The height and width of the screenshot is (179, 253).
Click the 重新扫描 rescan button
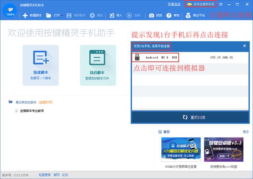(190, 117)
